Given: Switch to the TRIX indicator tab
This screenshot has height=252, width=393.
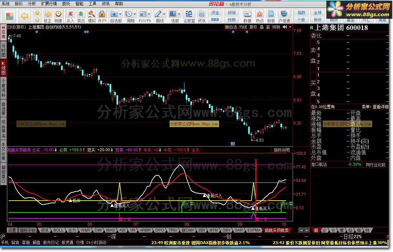Looking at the screenshot, I should point(173,230).
